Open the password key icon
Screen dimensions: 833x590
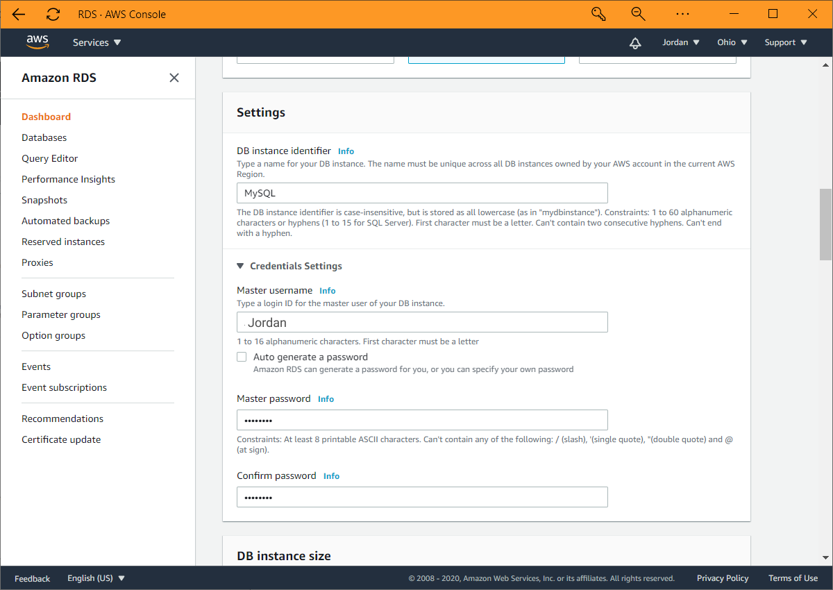point(598,14)
